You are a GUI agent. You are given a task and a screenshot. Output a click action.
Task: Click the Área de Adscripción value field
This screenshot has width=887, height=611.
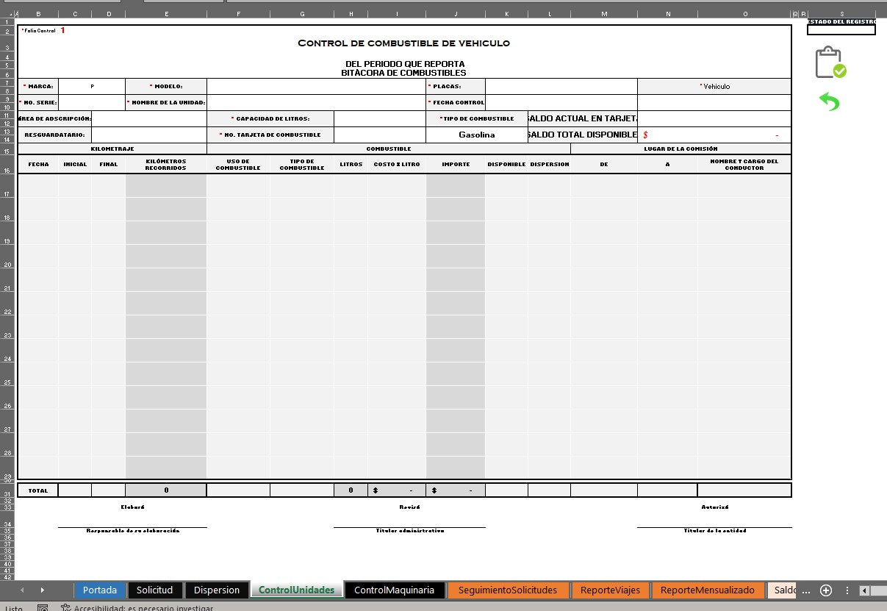149,119
